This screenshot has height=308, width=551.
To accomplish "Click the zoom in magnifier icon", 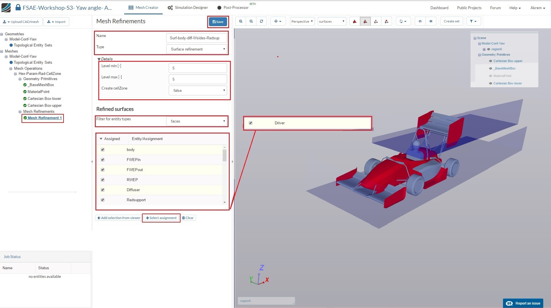I will 241,21.
